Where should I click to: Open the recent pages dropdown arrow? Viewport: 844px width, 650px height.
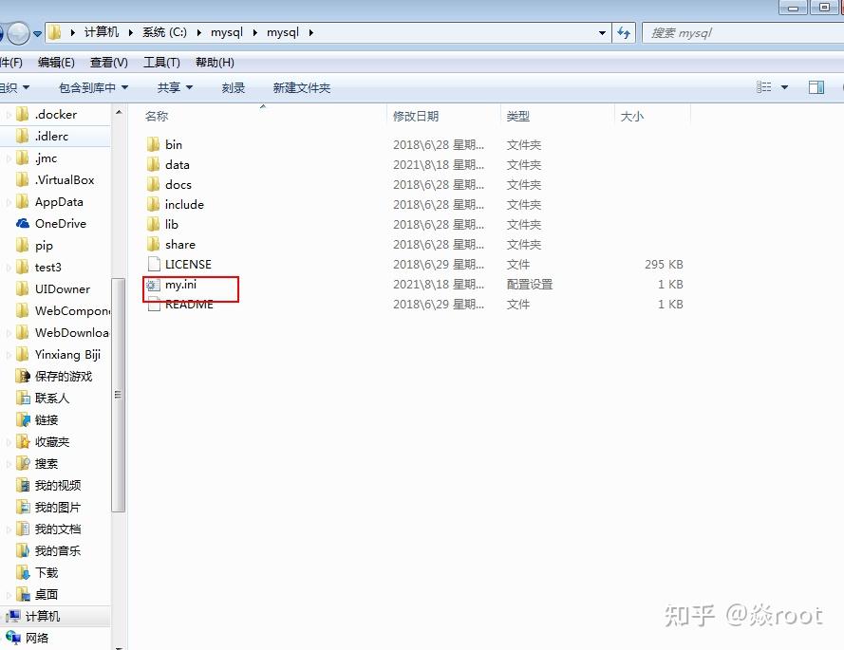point(37,33)
